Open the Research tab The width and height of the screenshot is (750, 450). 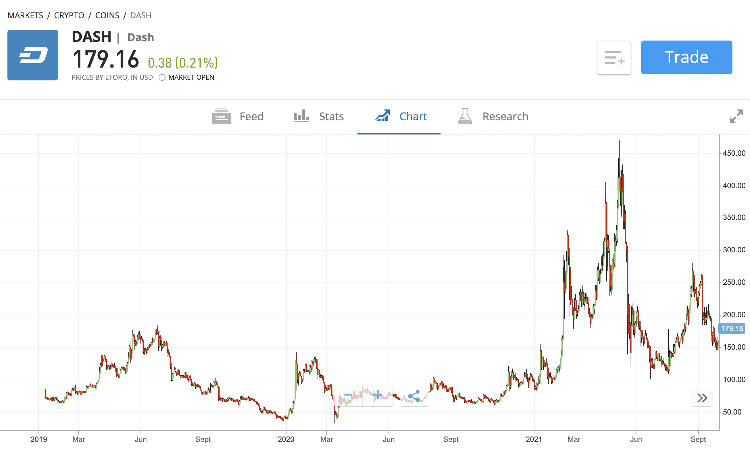pyautogui.click(x=493, y=117)
